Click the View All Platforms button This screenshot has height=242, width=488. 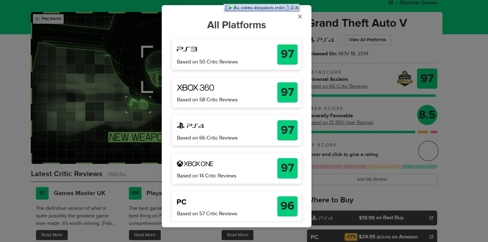tap(367, 40)
